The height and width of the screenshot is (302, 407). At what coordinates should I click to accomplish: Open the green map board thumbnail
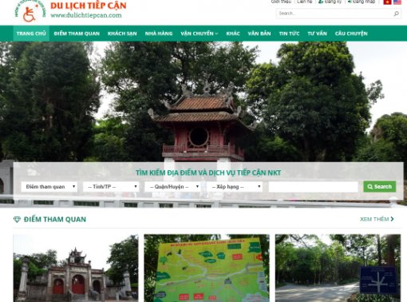[x=207, y=268]
